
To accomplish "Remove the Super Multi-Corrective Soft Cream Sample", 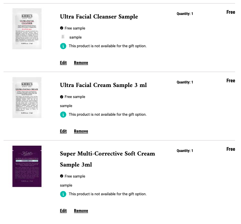I will pos(81,211).
